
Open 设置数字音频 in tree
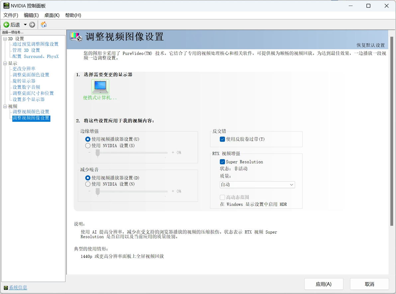coord(26,87)
